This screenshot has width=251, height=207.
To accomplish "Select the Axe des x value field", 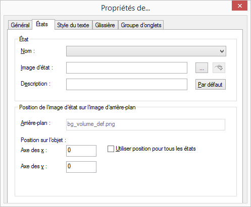I will coord(81,151).
